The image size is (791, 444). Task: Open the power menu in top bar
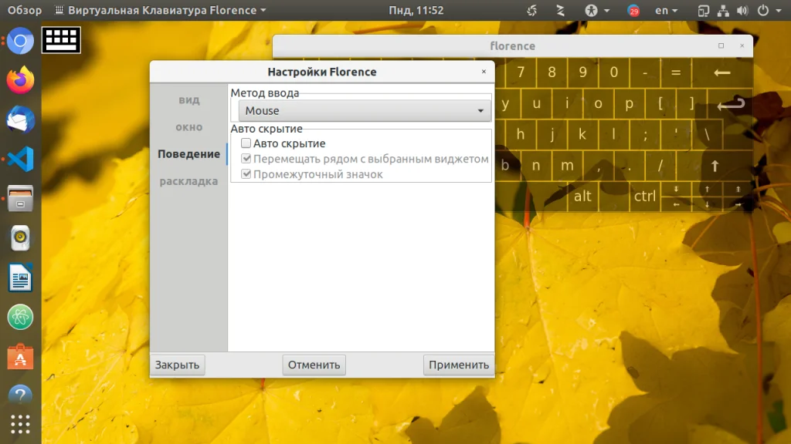coord(769,10)
